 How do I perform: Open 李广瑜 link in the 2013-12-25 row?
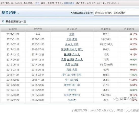click(76, 85)
